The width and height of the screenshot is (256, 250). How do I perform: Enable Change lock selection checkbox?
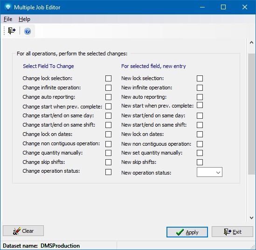(108, 78)
